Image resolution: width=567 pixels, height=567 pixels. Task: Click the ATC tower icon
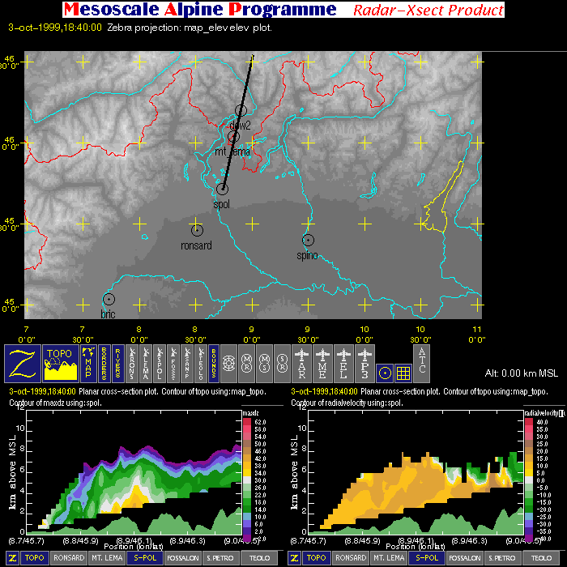pos(423,364)
